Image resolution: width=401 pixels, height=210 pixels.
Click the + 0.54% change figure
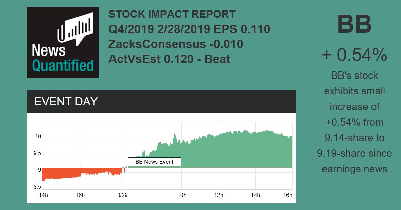[354, 55]
